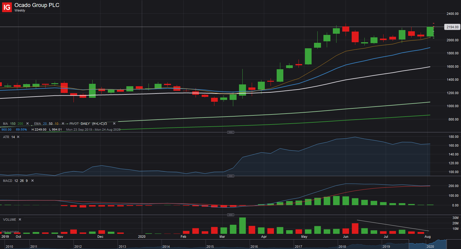Click the blue 900.00 value
This screenshot has width=461, height=249.
point(6,130)
